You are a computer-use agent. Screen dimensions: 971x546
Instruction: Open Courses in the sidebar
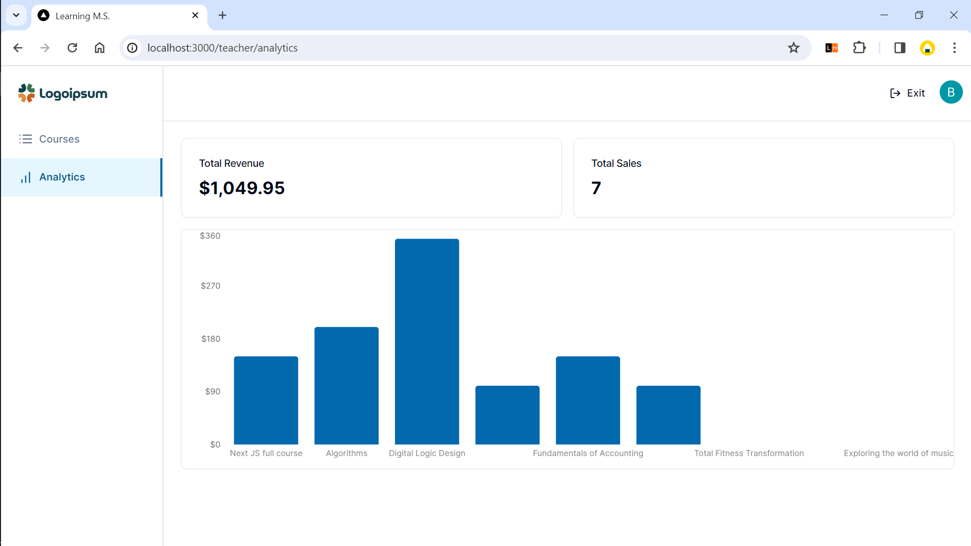59,139
